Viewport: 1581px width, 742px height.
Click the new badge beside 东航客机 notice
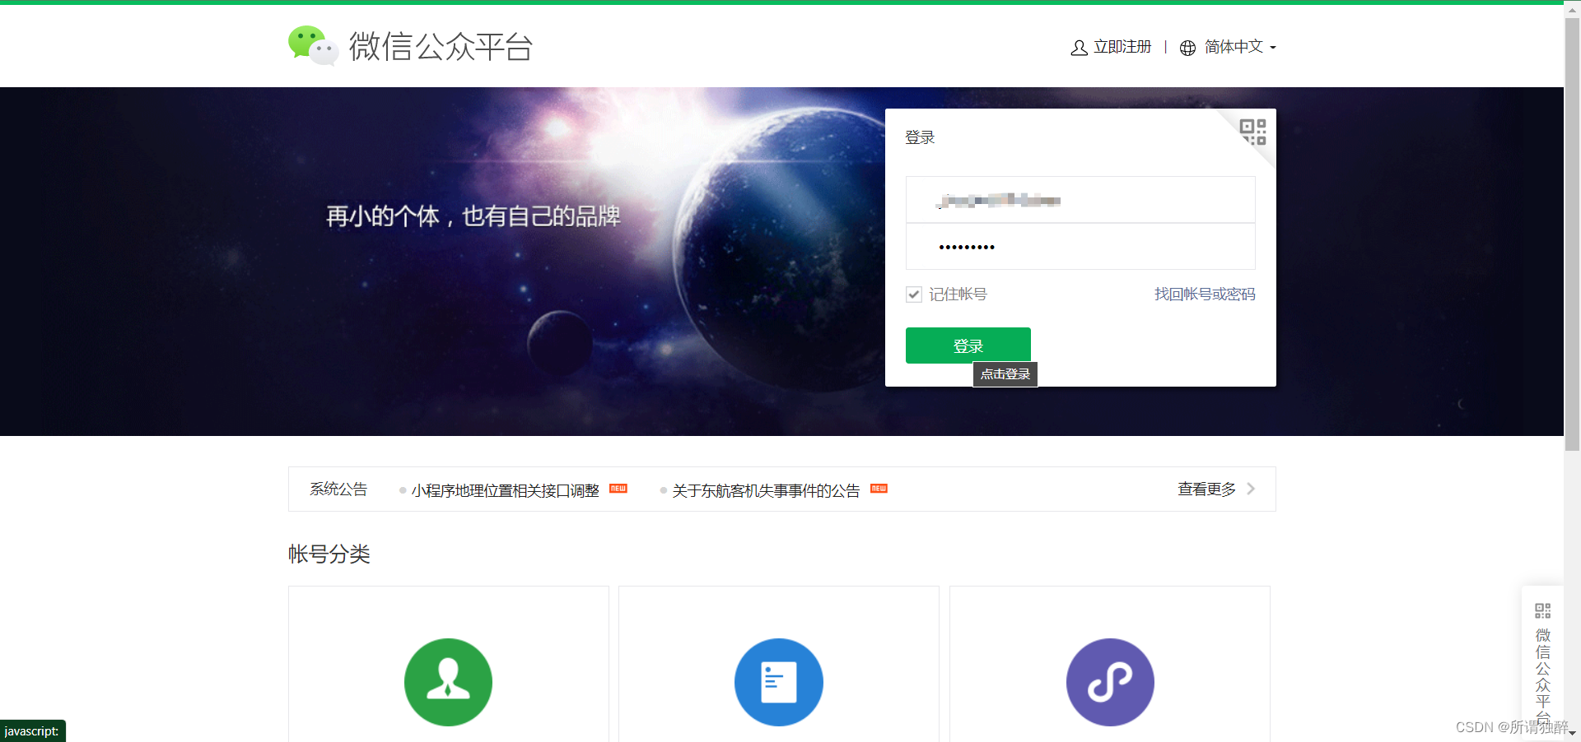[x=879, y=489]
